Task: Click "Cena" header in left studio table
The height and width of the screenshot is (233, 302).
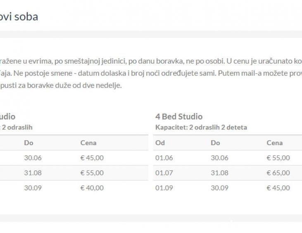Action: (88, 143)
